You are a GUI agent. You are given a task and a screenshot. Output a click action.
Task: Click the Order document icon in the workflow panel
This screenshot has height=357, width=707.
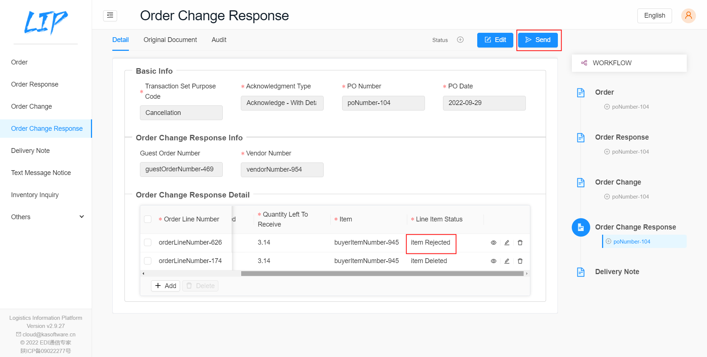[581, 92]
